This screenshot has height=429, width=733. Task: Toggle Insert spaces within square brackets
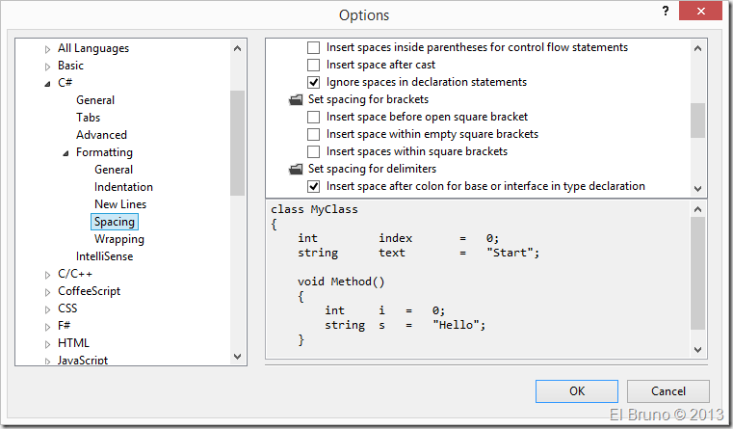click(313, 151)
